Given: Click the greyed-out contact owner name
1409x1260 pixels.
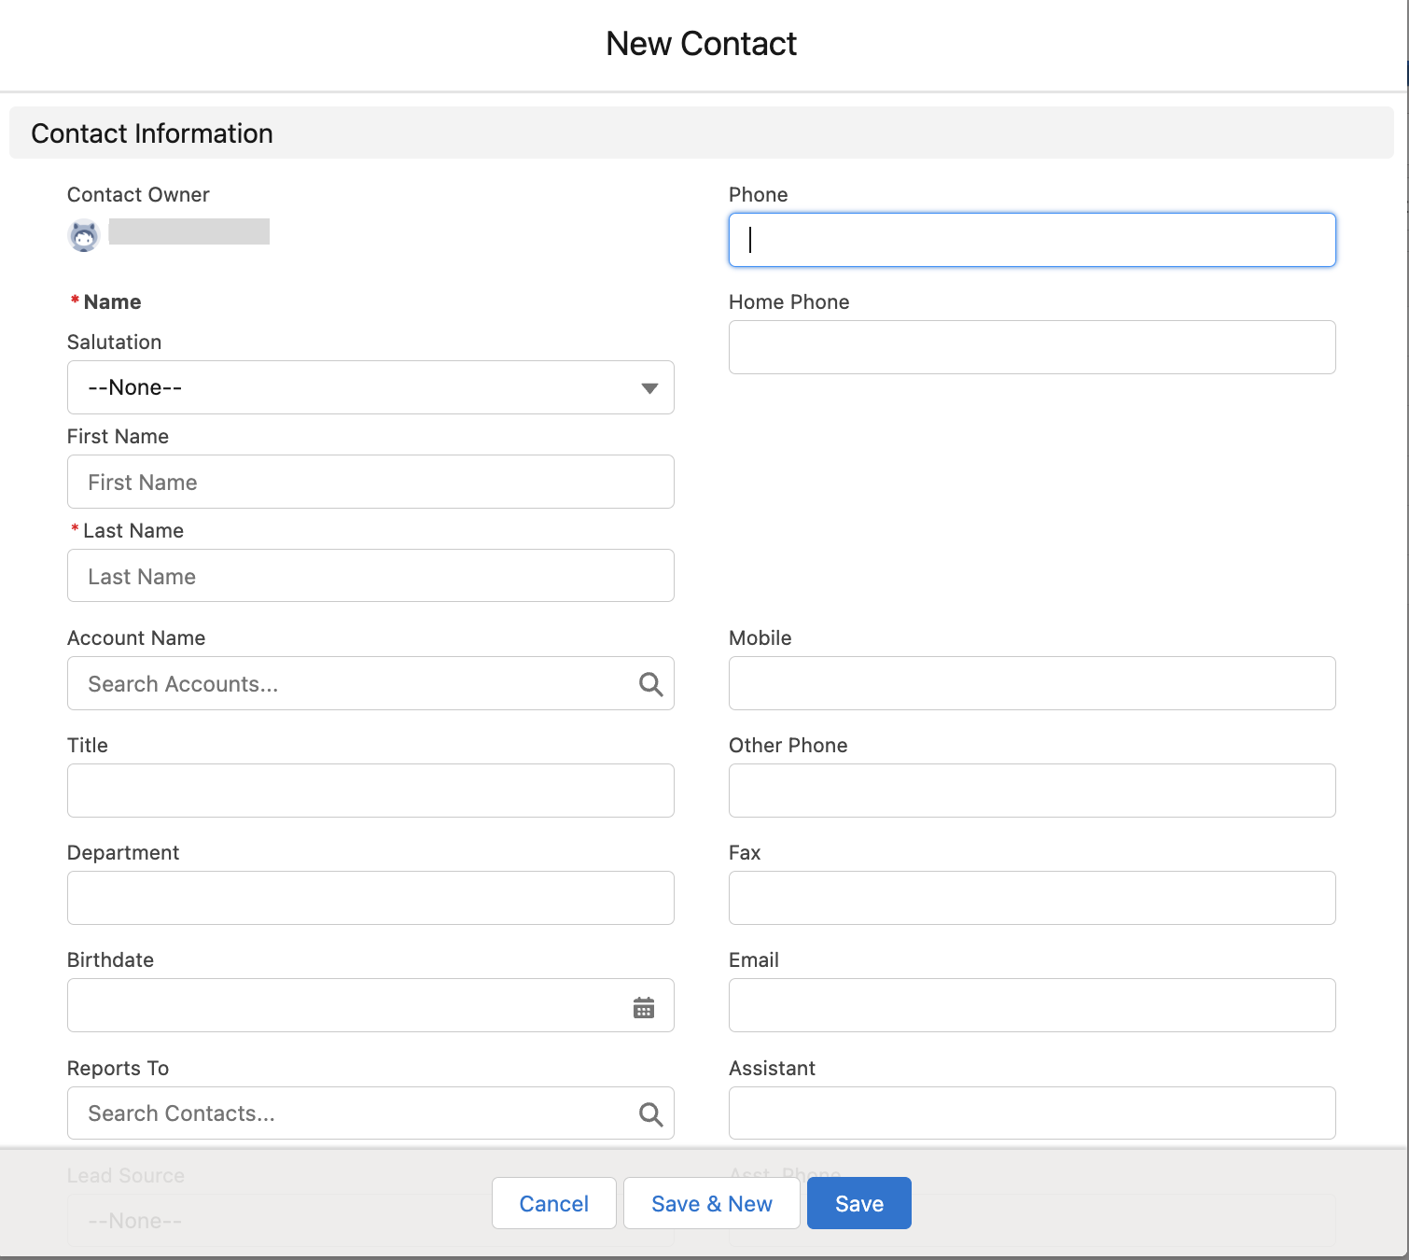Looking at the screenshot, I should 189,231.
